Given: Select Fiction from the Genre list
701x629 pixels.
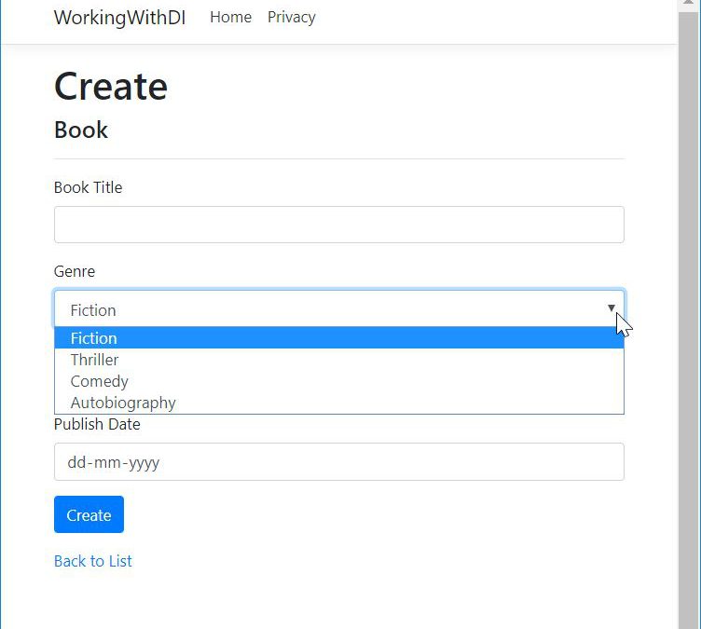Looking at the screenshot, I should pos(94,338).
